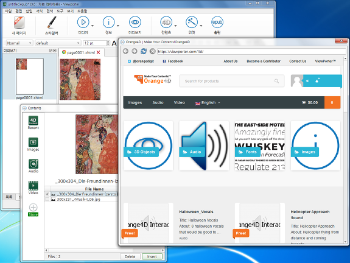Check the 300x231_-Musik-I_06.jpg checkbox
The height and width of the screenshot is (263, 350).
pos(47,199)
